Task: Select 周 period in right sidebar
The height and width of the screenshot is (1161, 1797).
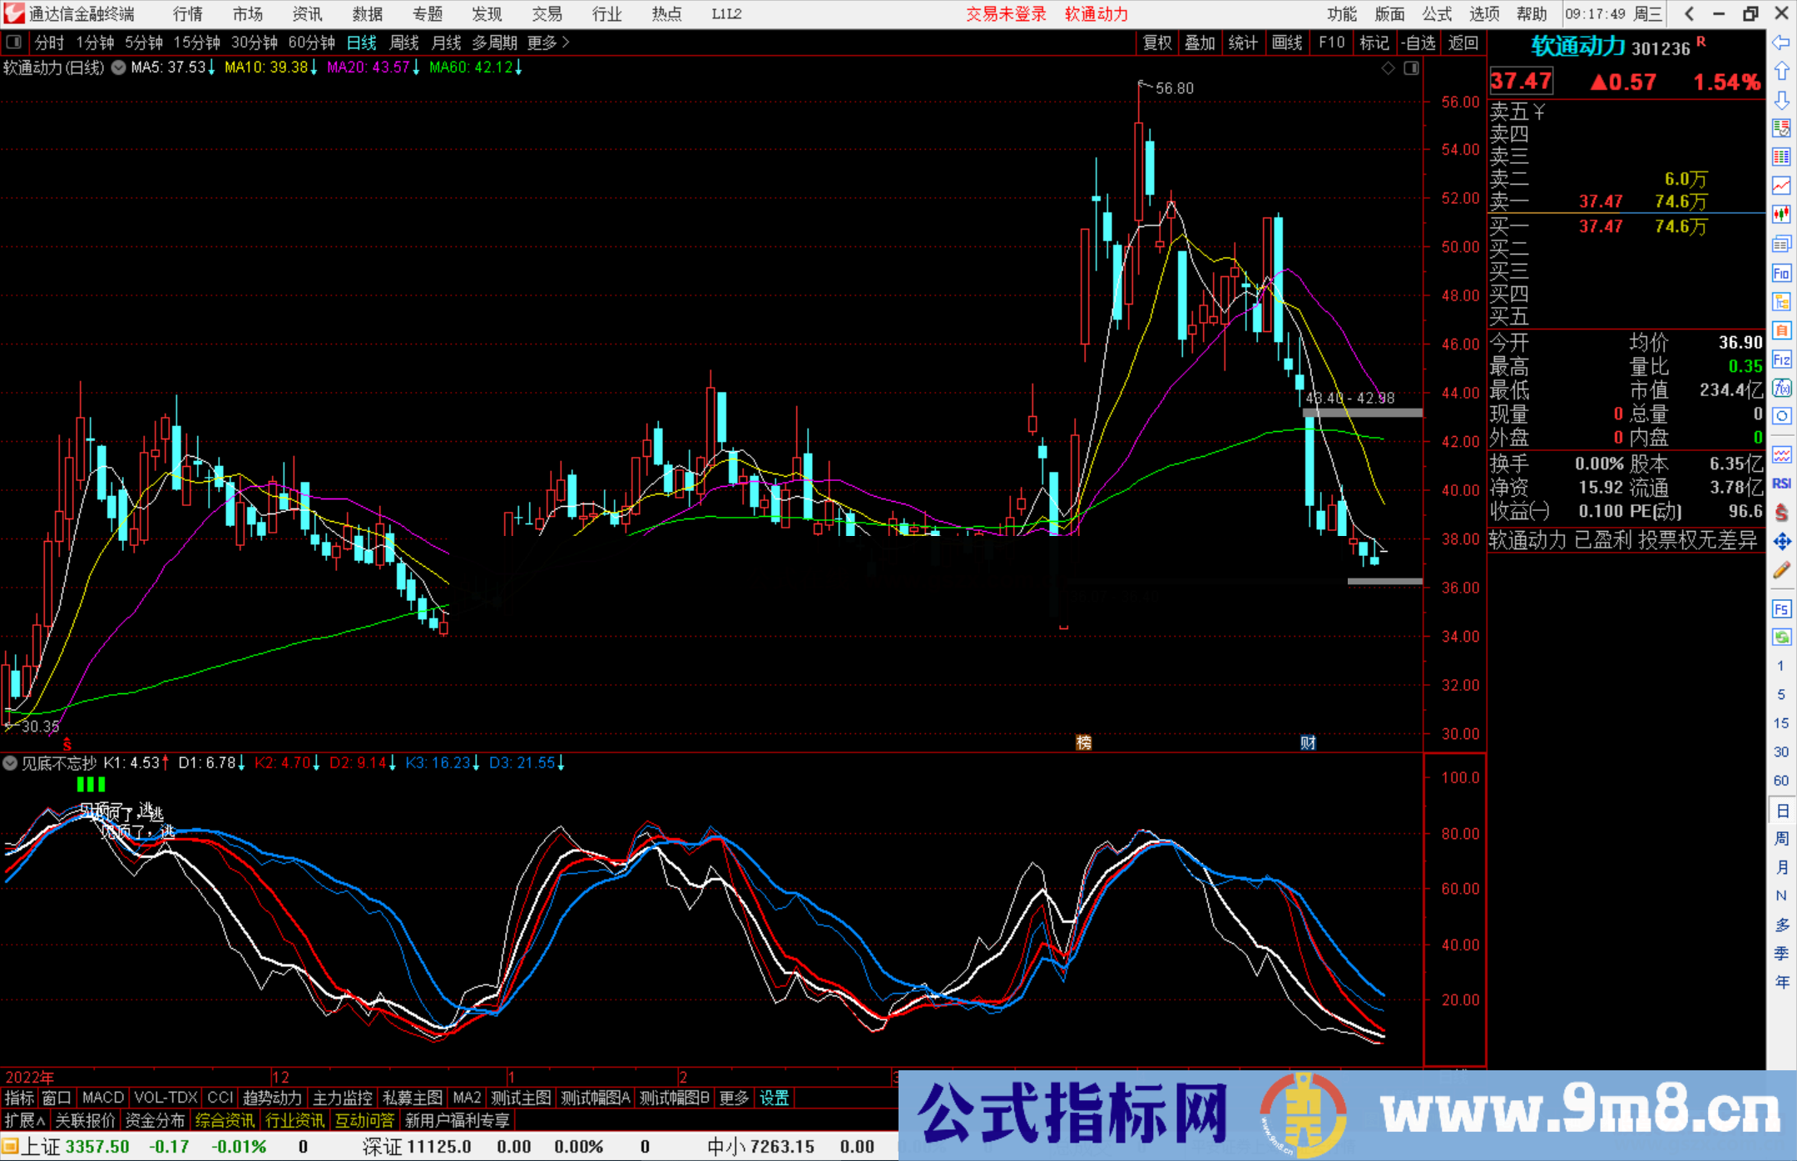Action: coord(1781,839)
